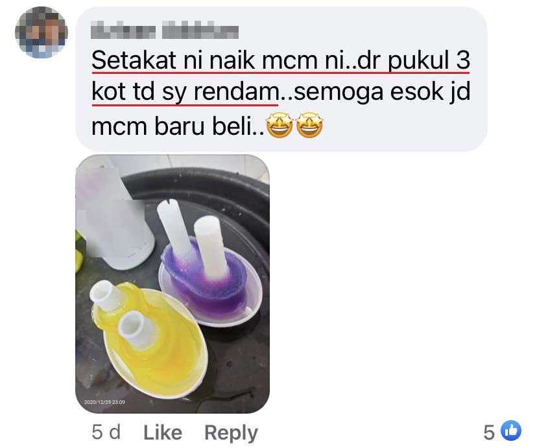Open the blurred commenter profile picture
Screen dimensions: 537x448
(42, 32)
